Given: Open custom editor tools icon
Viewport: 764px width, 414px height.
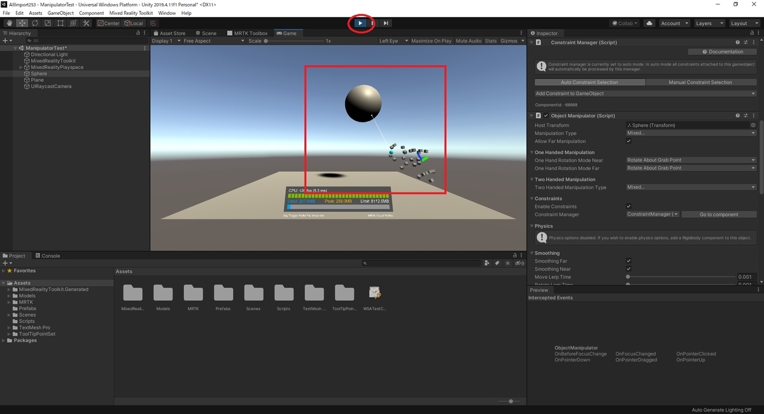Looking at the screenshot, I should coord(86,24).
